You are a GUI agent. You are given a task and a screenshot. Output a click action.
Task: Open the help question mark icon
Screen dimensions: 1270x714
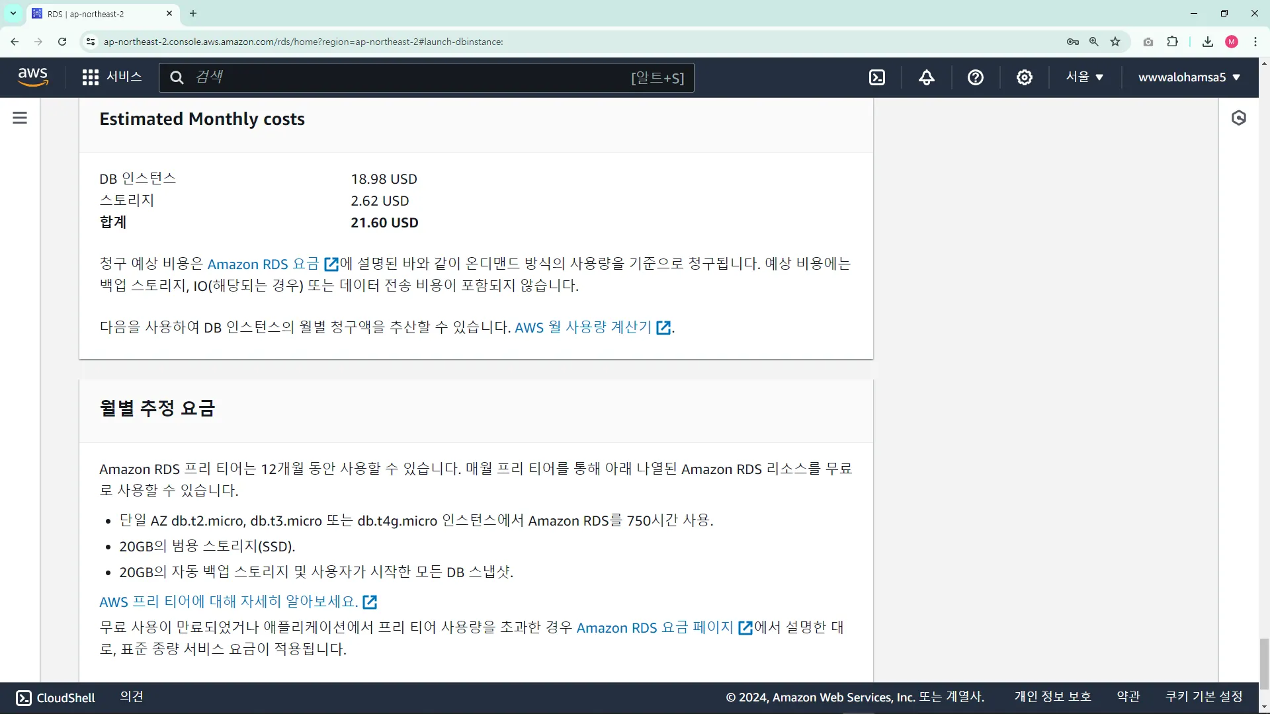click(975, 77)
